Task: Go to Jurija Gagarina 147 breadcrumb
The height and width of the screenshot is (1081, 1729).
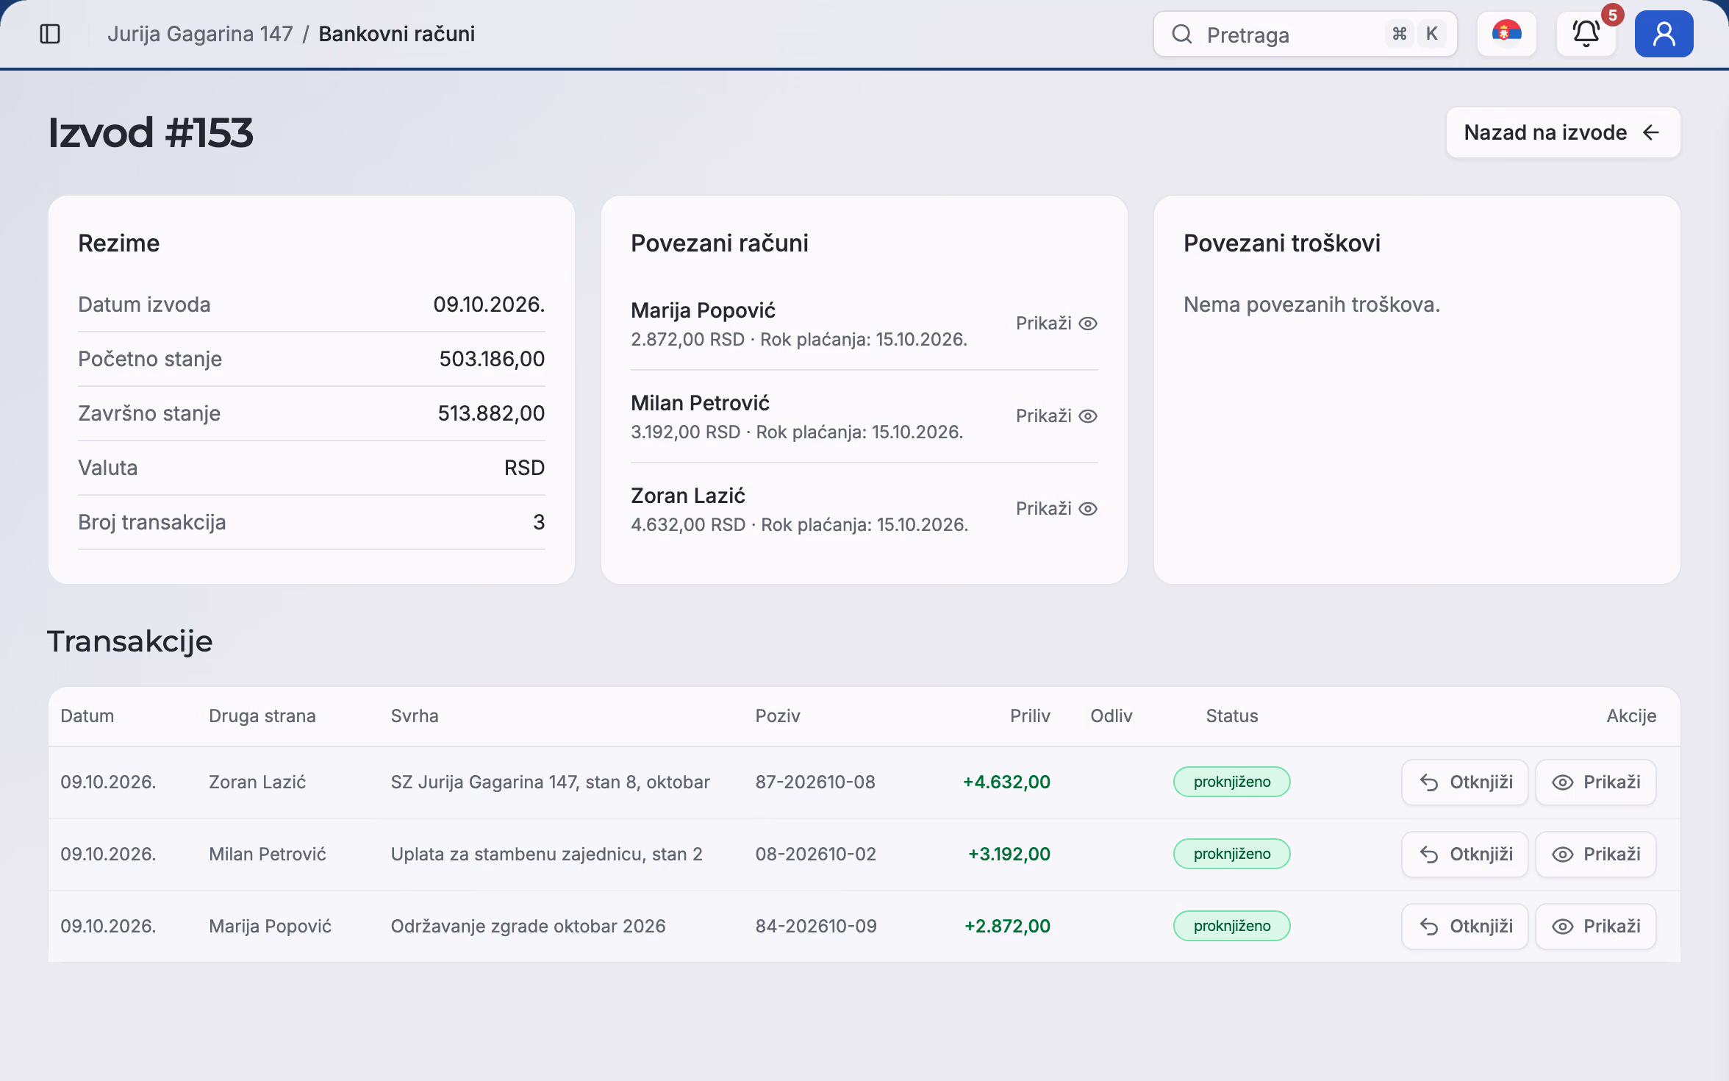Action: pos(200,34)
